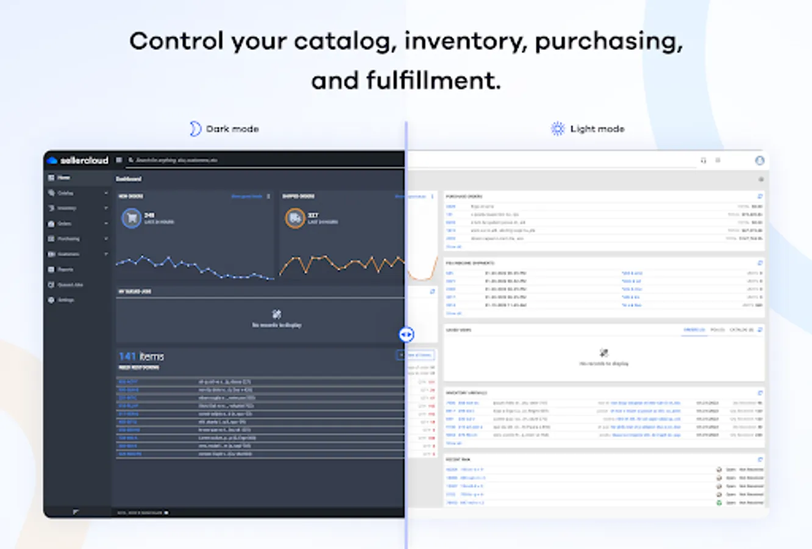Click Show all under Inventory Arrivals
This screenshot has width=812, height=549.
coord(454,443)
